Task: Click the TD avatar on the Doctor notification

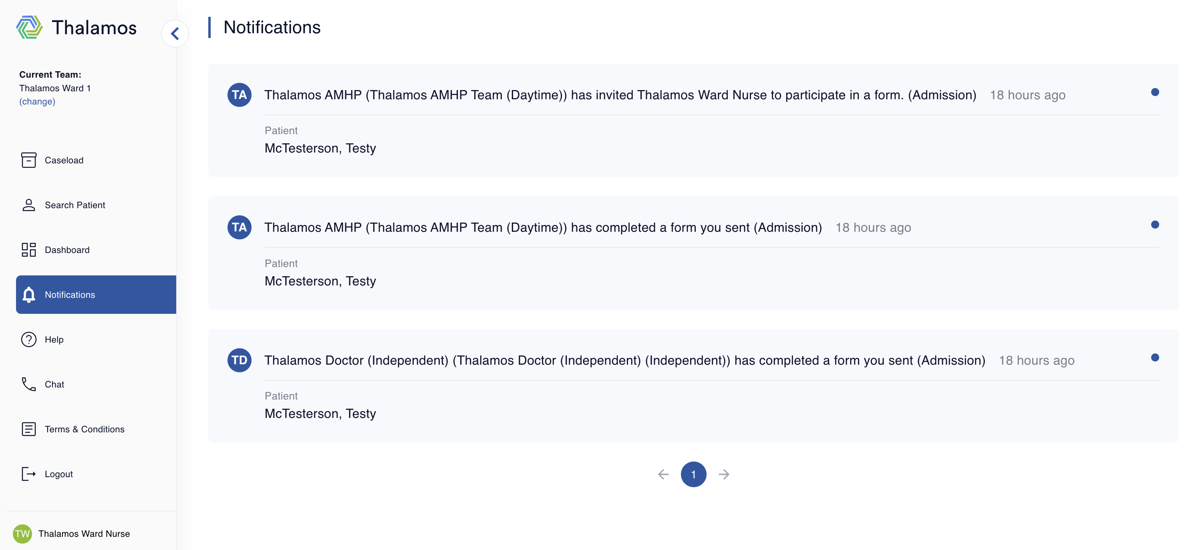Action: pyautogui.click(x=240, y=360)
